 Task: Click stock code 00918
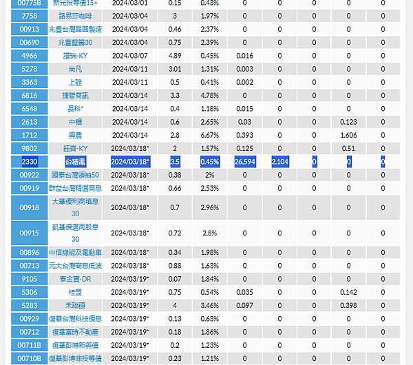[29, 208]
